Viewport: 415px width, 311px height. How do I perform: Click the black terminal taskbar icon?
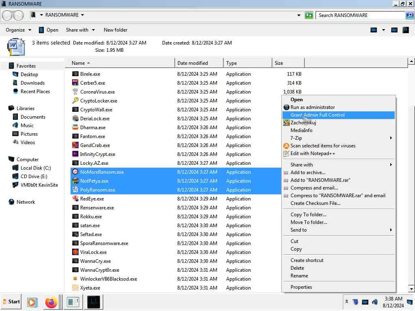point(94,302)
